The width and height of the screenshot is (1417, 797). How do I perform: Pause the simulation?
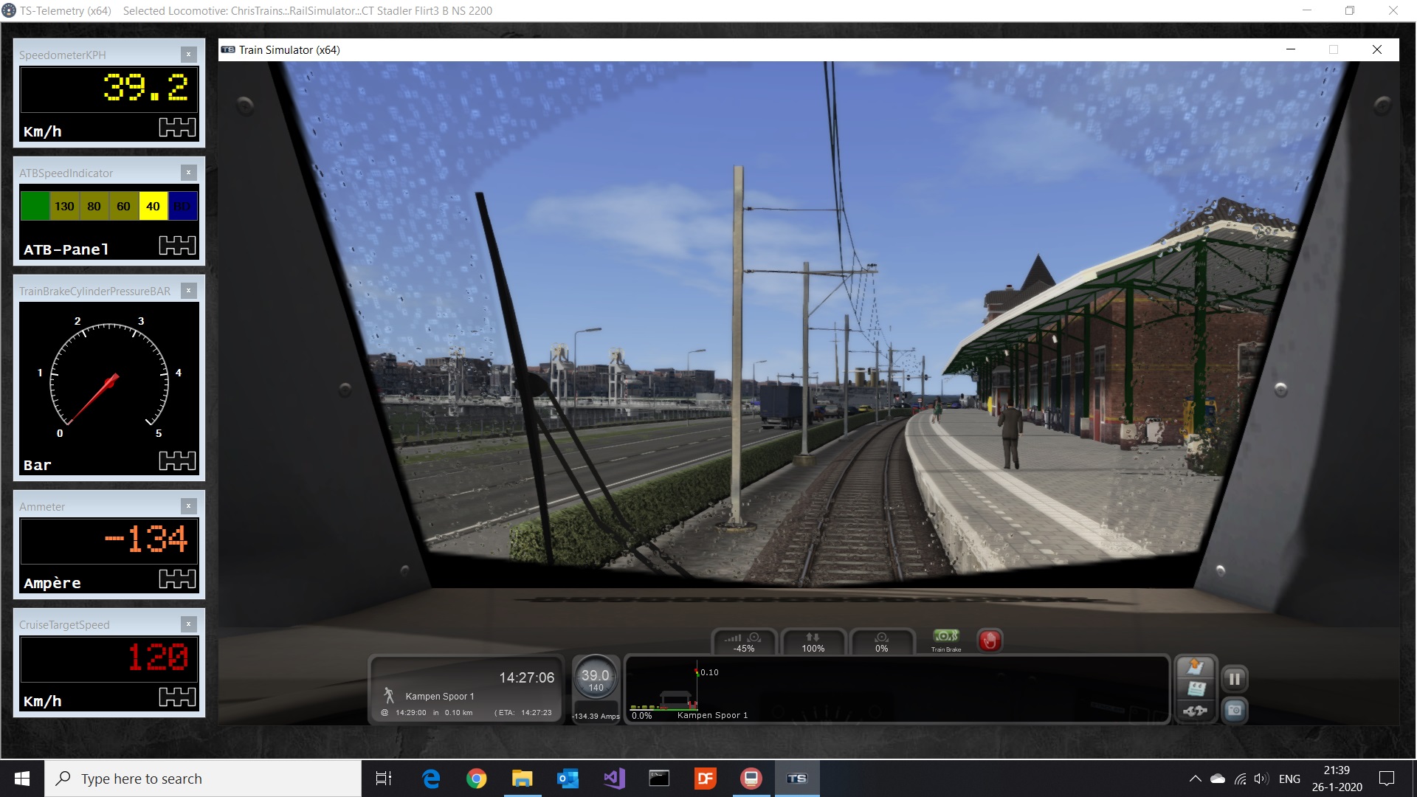1235,679
